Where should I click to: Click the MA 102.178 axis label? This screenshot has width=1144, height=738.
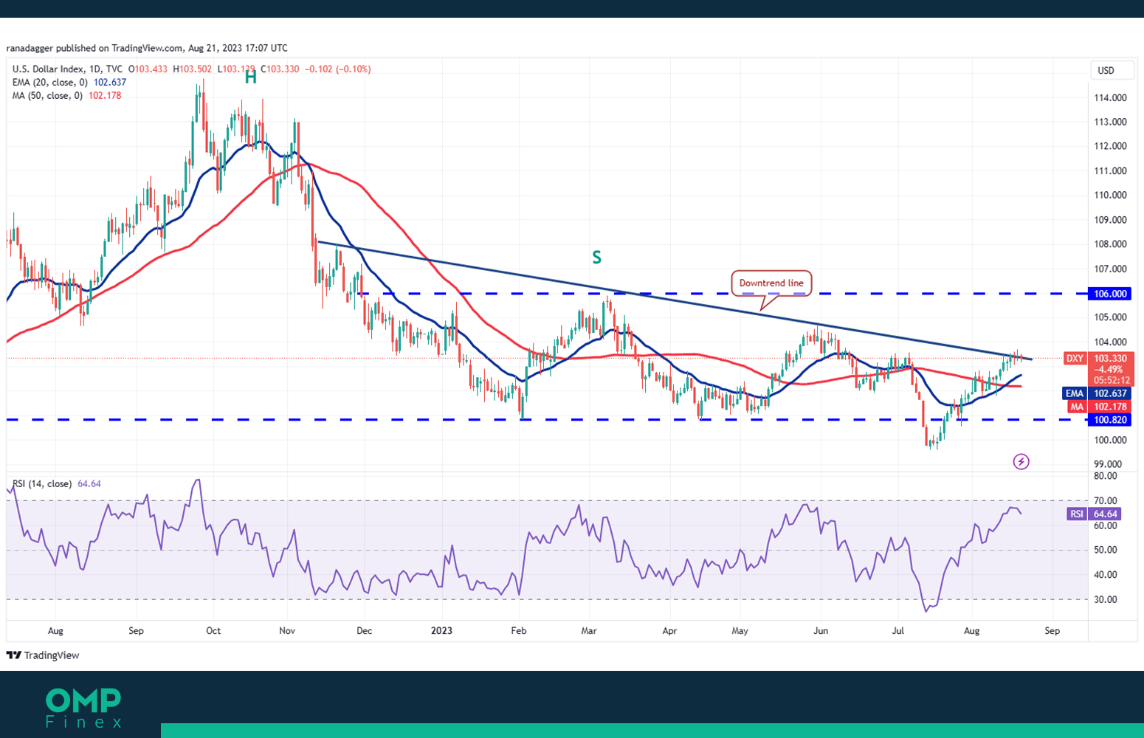click(x=1098, y=407)
